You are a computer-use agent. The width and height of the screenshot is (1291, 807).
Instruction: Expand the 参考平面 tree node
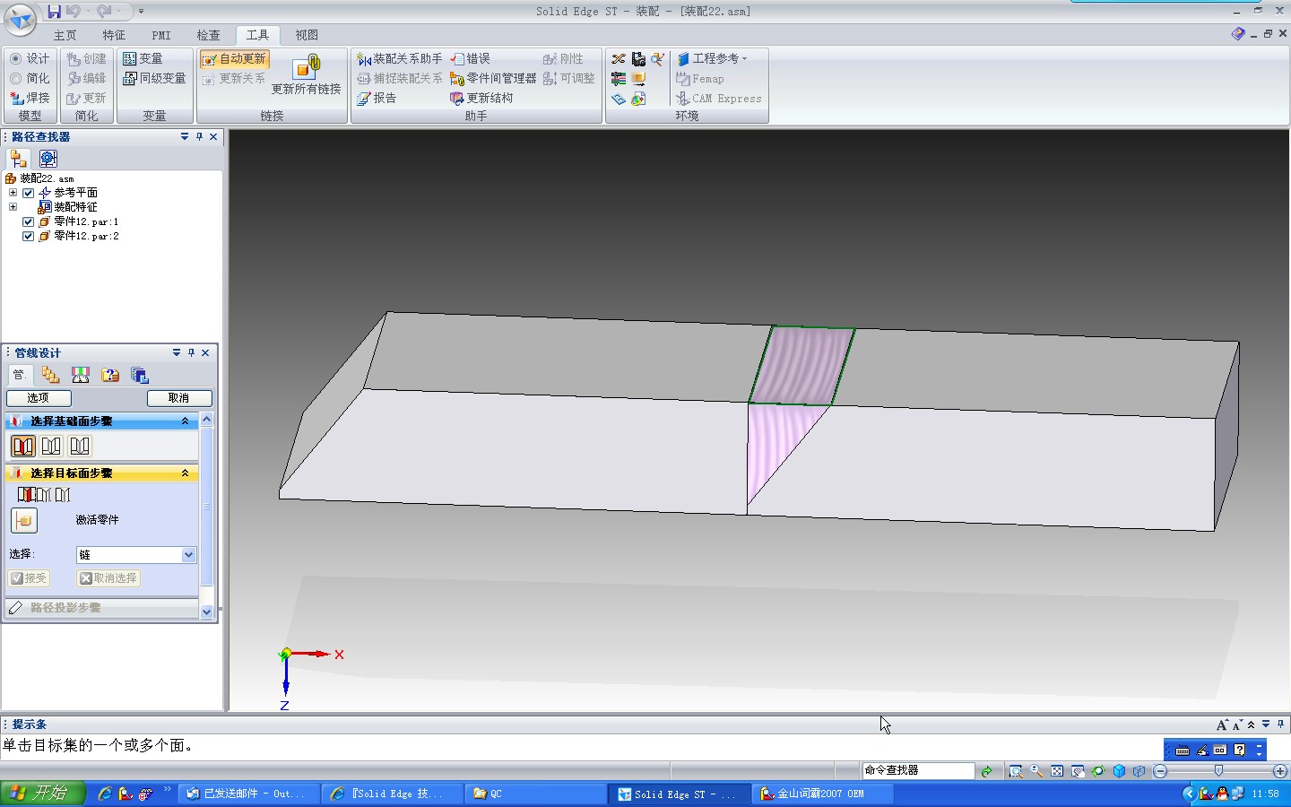click(x=13, y=193)
